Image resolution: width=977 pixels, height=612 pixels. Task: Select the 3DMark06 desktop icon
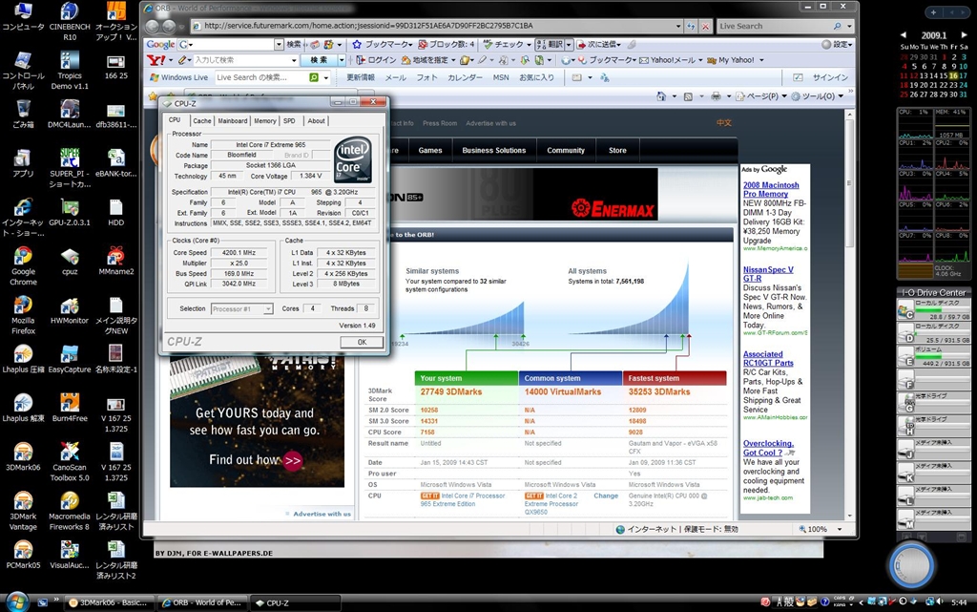pos(23,456)
